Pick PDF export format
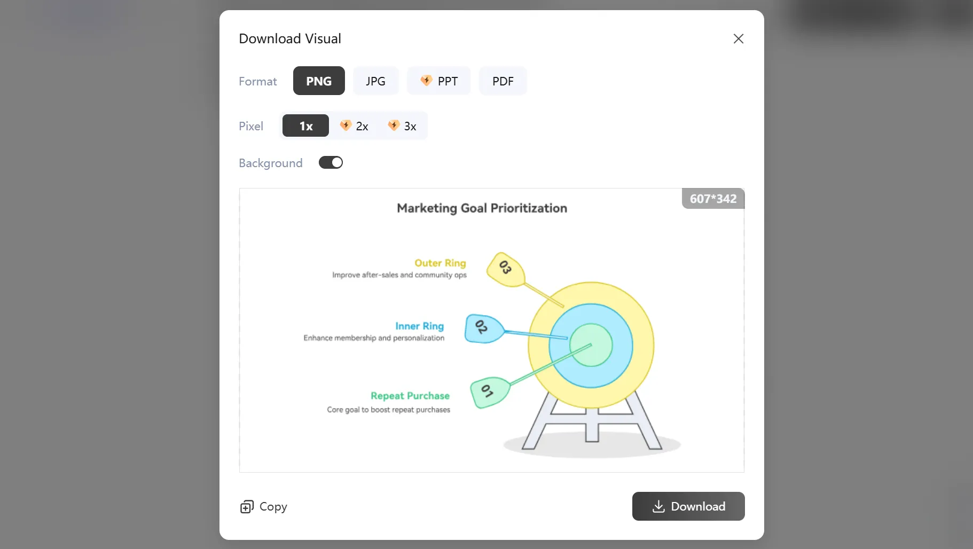The width and height of the screenshot is (973, 549). 503,81
